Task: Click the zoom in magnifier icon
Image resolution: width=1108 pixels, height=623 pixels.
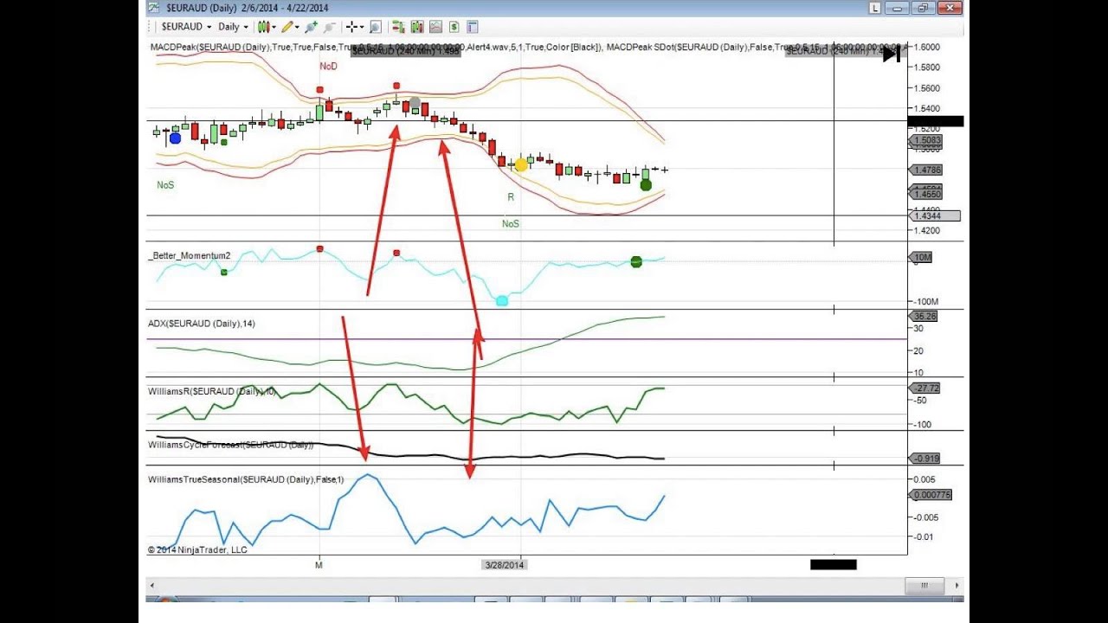Action: (x=311, y=27)
